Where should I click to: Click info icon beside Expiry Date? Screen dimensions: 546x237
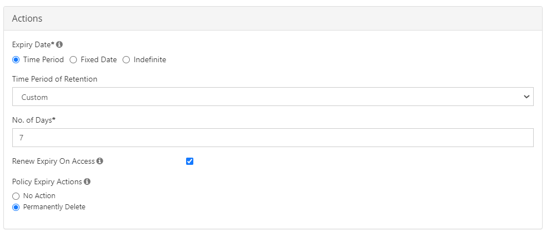pyautogui.click(x=60, y=44)
